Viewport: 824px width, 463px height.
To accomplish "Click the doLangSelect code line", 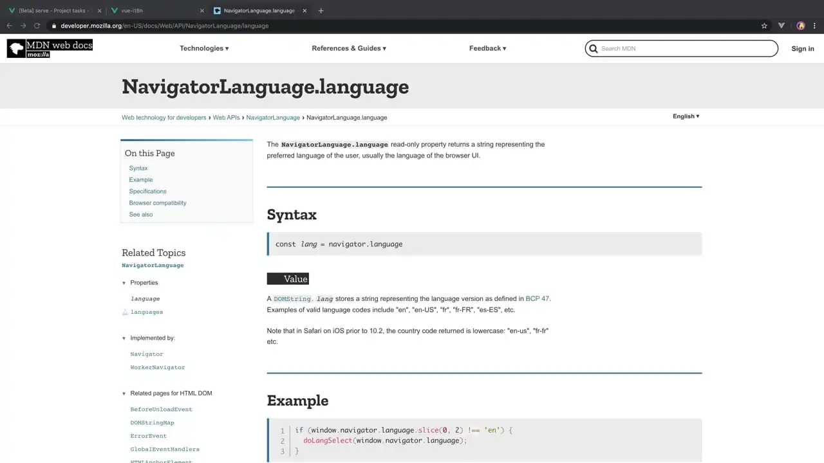I will click(x=385, y=441).
